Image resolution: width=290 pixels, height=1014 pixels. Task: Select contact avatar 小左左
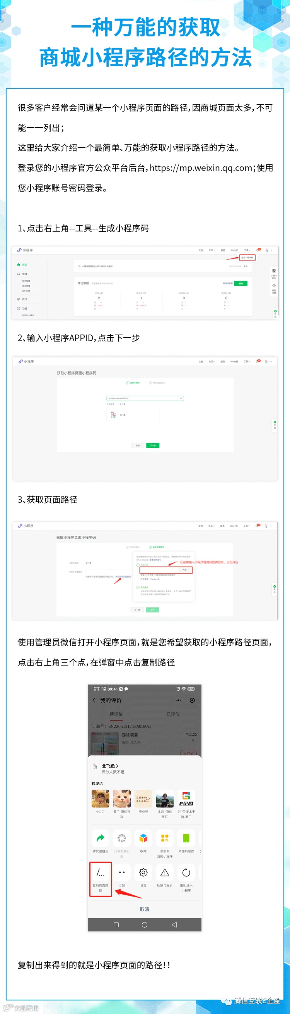[101, 799]
